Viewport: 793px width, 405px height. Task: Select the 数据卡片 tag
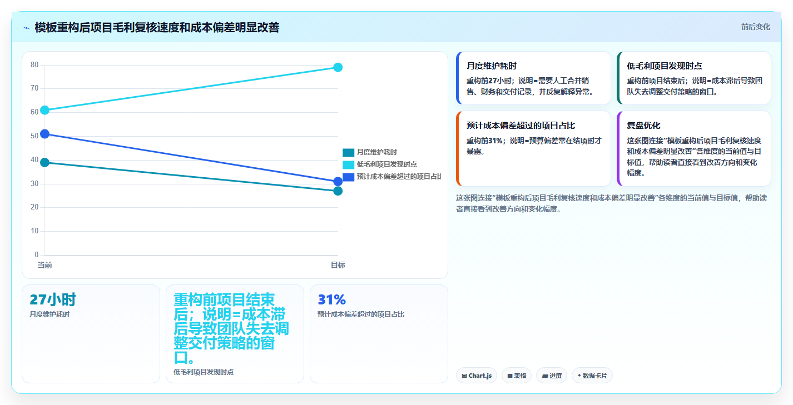592,376
